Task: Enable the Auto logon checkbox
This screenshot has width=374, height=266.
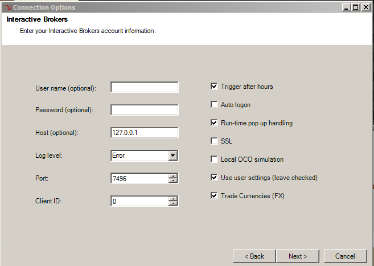Action: coord(214,105)
